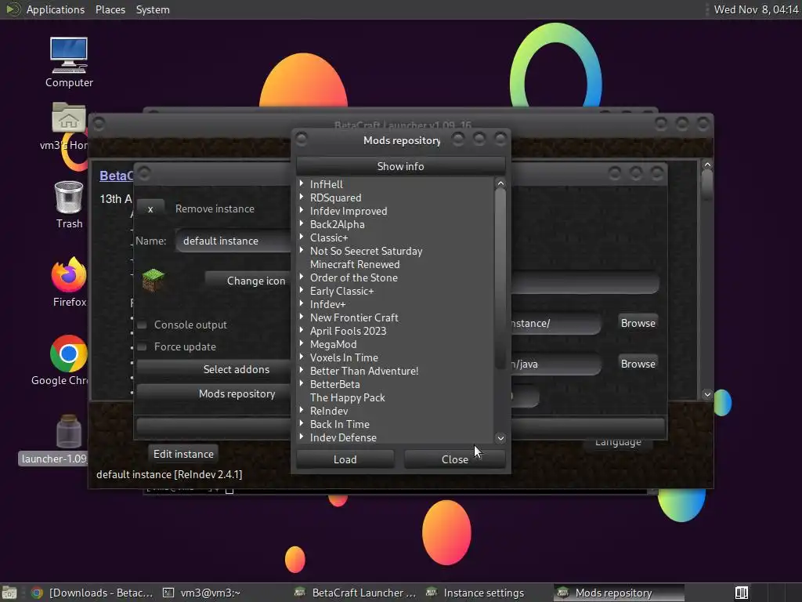Expand the Order of the Stone entry
Screen dimensions: 802x602
(302, 277)
